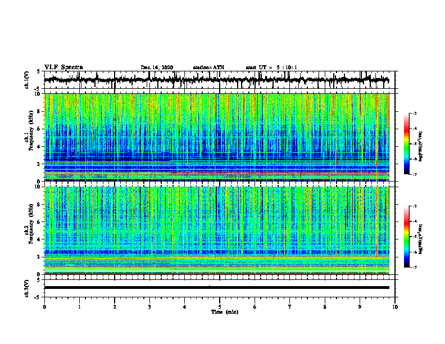Click the date "Dec. 14, 2020"
Screen dimensions: 445x344
pyautogui.click(x=157, y=67)
